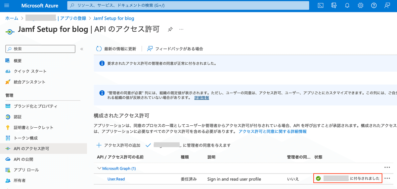Open ブランド化とプロパティ menu item
The width and height of the screenshot is (397, 189).
[35, 106]
